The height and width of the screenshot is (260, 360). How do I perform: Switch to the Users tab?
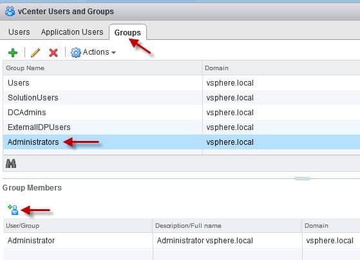[19, 32]
